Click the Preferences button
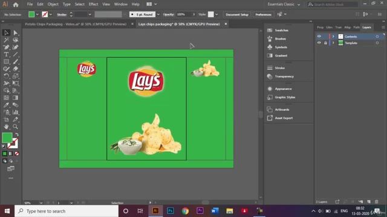Viewport: 387px width, 217px height. click(x=264, y=14)
